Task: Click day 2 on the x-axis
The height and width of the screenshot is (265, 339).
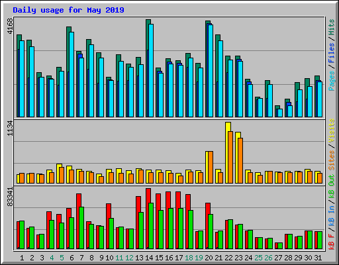Action: 32,258
